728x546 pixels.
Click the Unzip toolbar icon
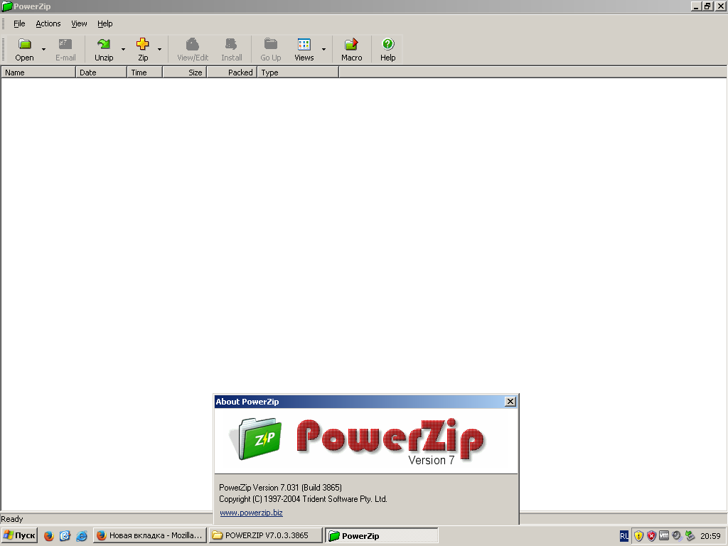[104, 49]
